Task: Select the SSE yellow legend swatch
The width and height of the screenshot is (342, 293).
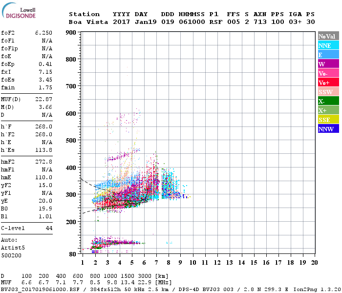Action: pyautogui.click(x=328, y=120)
